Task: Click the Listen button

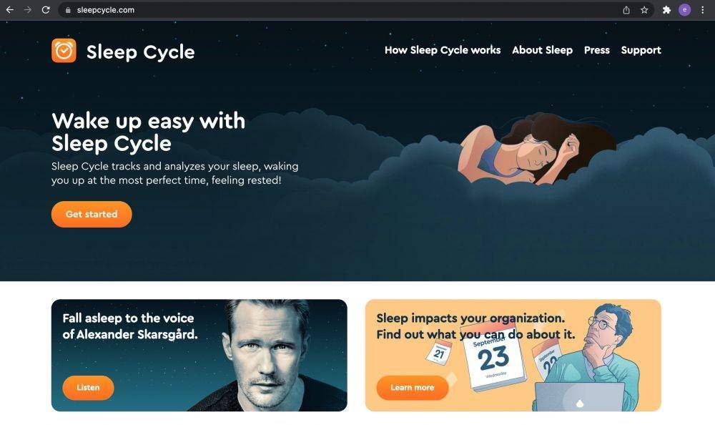Action: (x=88, y=388)
